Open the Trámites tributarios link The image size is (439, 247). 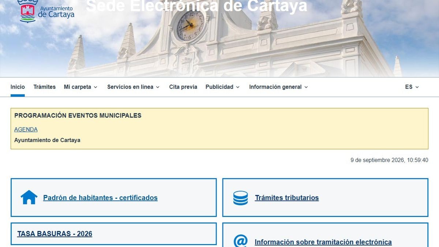[x=287, y=198]
